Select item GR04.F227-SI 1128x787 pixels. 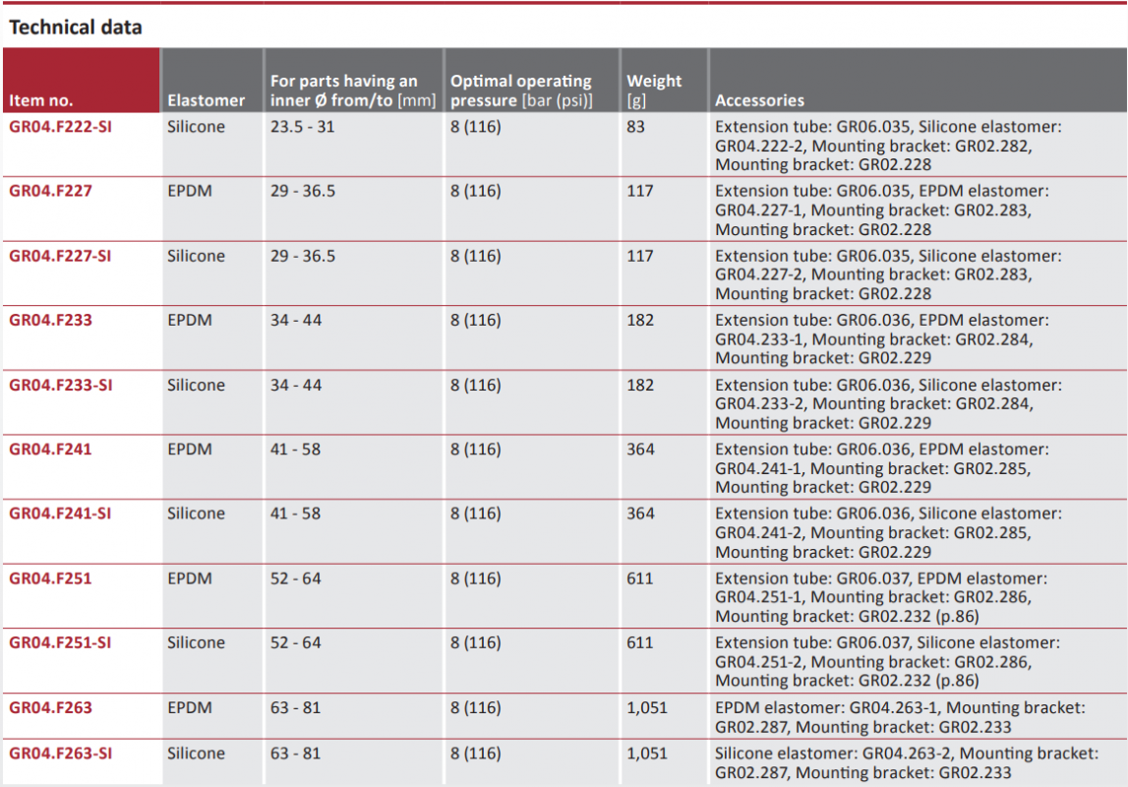tap(60, 256)
